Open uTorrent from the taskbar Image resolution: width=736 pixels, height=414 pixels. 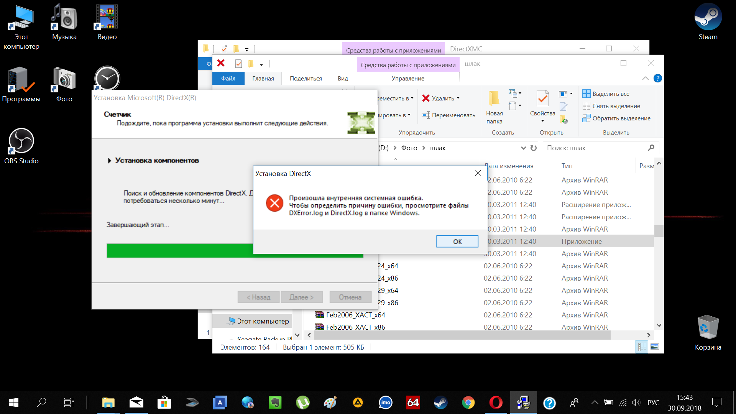(x=302, y=402)
